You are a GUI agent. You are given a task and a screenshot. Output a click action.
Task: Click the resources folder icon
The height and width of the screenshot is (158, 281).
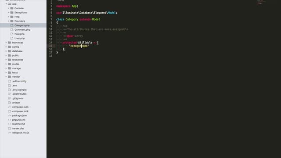pyautogui.click(x=10, y=60)
